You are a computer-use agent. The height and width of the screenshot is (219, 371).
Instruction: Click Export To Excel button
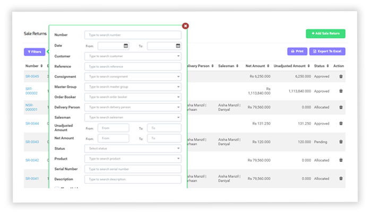[x=327, y=52]
